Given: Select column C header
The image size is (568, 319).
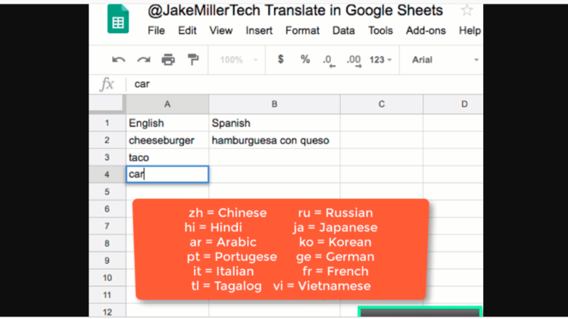Looking at the screenshot, I should (x=382, y=104).
